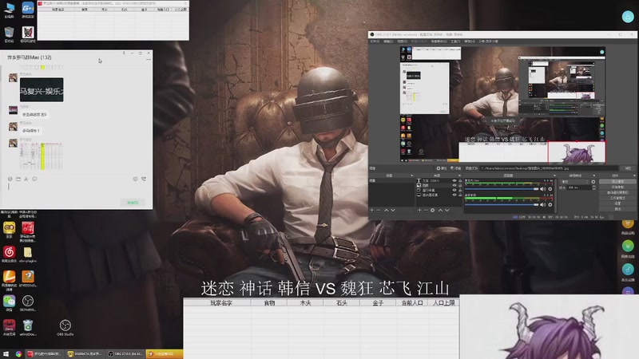Open file folder icon in chat toolbar

pos(18,179)
